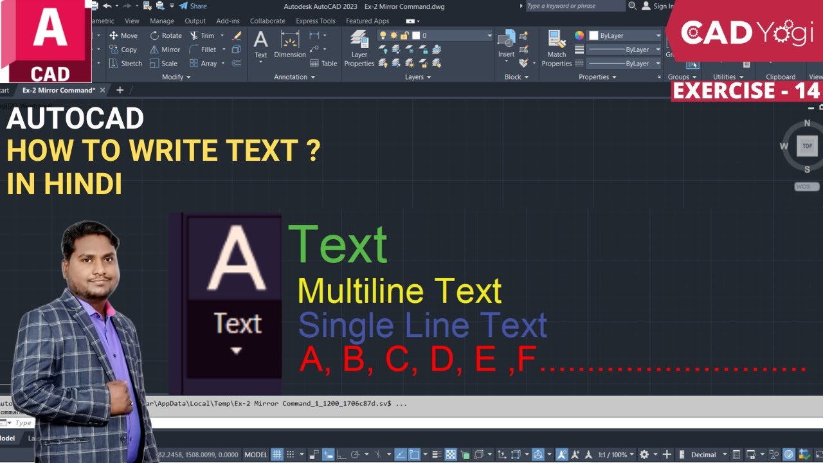Select the Array tool
823x463 pixels.
coord(203,64)
